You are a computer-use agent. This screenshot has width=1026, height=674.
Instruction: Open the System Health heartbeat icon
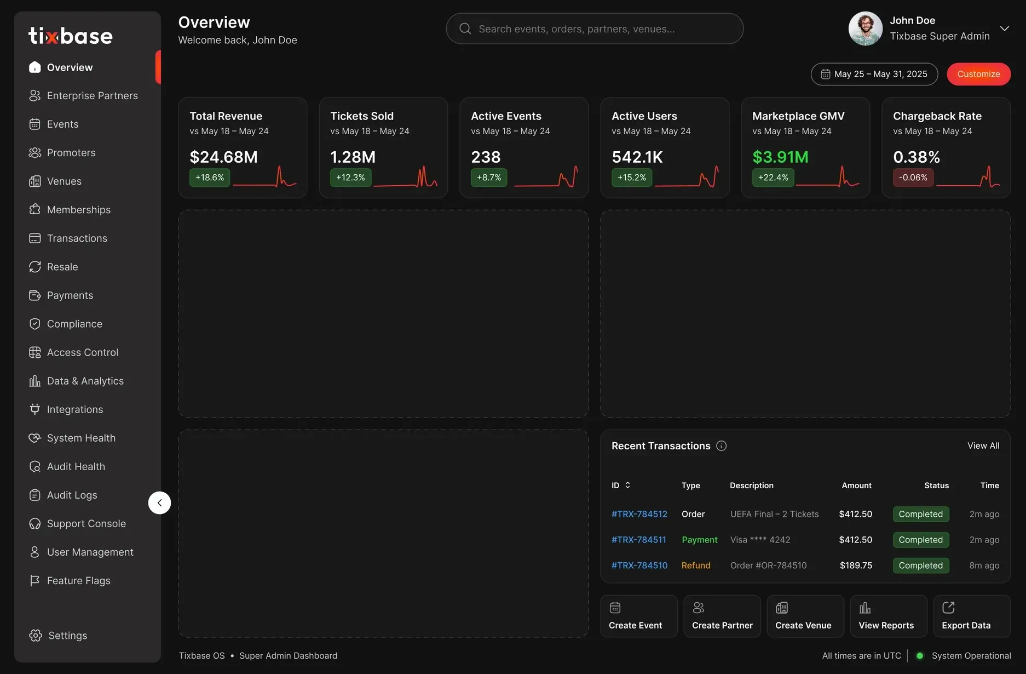pyautogui.click(x=34, y=438)
